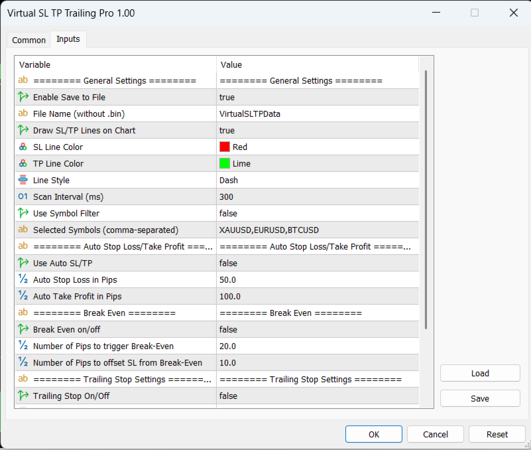Click the arrow icon beside Use Symbol Filter
The height and width of the screenshot is (450, 531).
(x=23, y=213)
